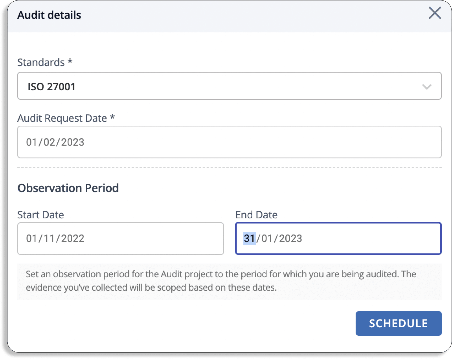Select the day 31 in End Date
This screenshot has height=359, width=452.
tap(249, 239)
